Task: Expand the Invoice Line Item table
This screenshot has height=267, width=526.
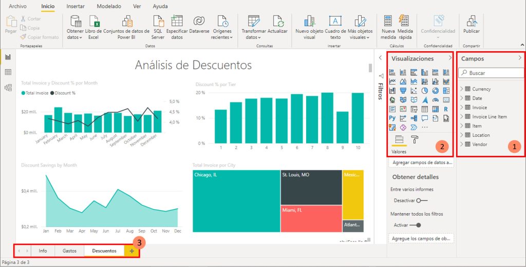Action: click(x=461, y=116)
